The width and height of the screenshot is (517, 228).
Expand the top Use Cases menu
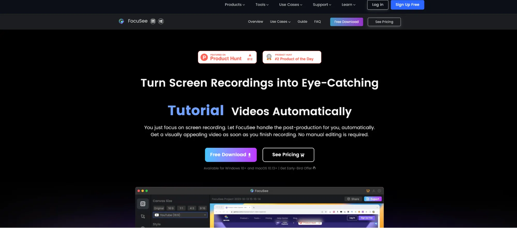click(x=290, y=5)
